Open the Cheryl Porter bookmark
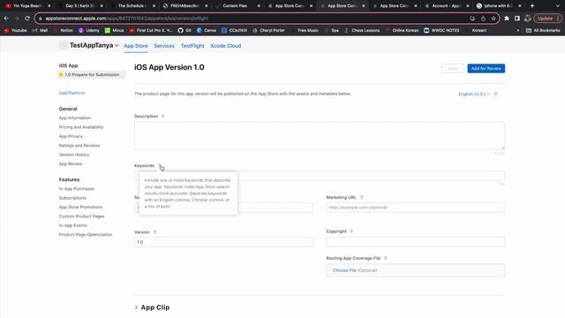 pyautogui.click(x=268, y=30)
